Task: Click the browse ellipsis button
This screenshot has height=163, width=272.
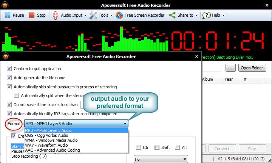Action: click(231, 68)
